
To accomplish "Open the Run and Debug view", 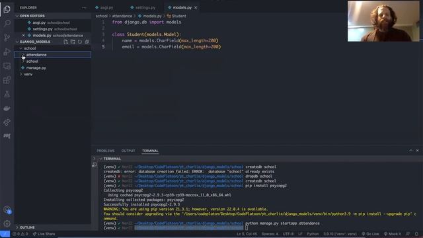I will click(x=7, y=52).
